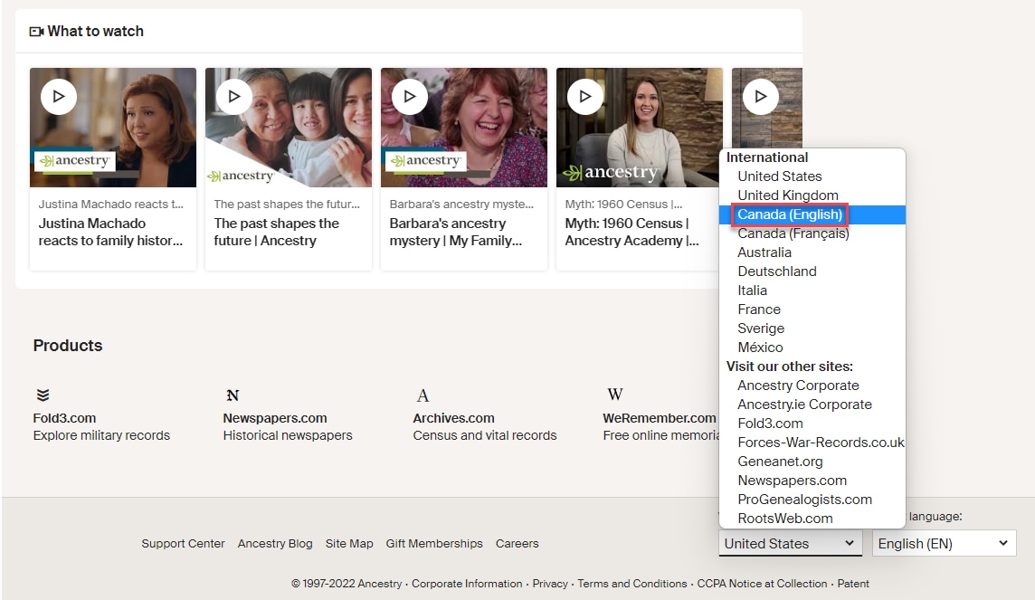
Task: Click the WeRemember.com W icon
Action: point(614,394)
